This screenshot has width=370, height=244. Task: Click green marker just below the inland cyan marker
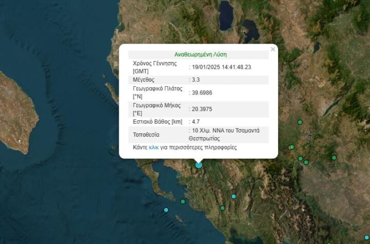(223, 208)
